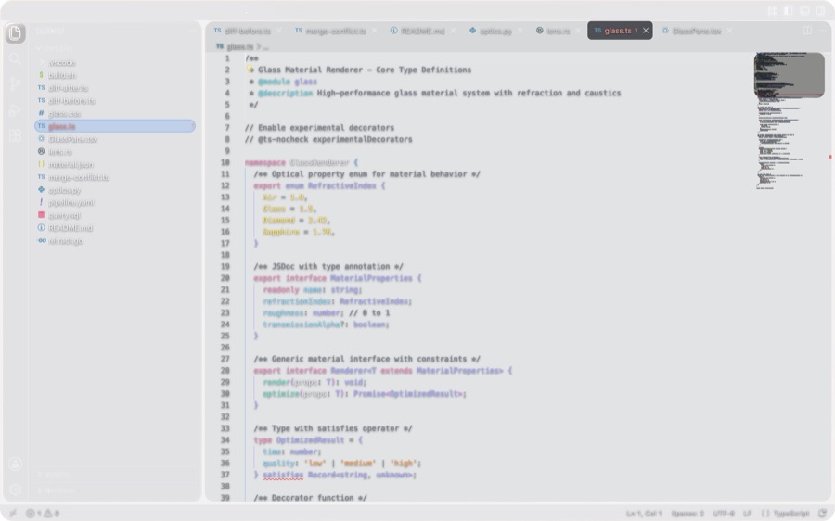This screenshot has height=521, width=835.
Task: Open build.sh in the file explorer
Action: (x=114, y=76)
